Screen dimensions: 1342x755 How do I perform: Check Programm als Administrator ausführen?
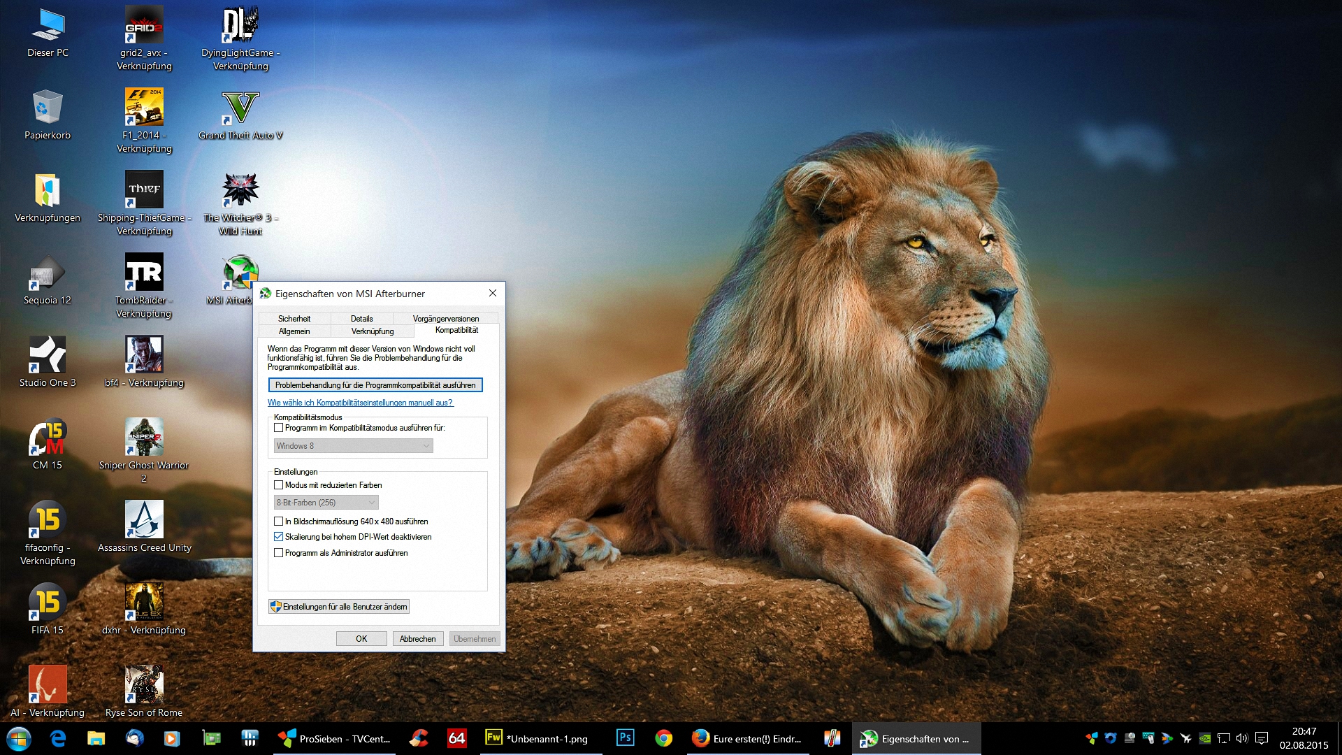279,553
